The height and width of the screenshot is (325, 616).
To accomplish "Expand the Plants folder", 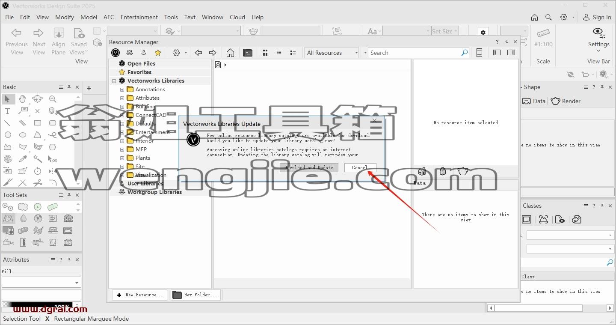I will (x=122, y=158).
